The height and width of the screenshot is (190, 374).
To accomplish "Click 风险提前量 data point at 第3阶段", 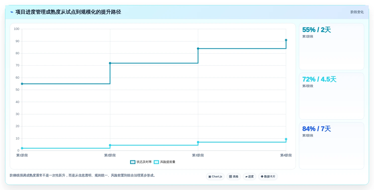I will pos(198,142).
